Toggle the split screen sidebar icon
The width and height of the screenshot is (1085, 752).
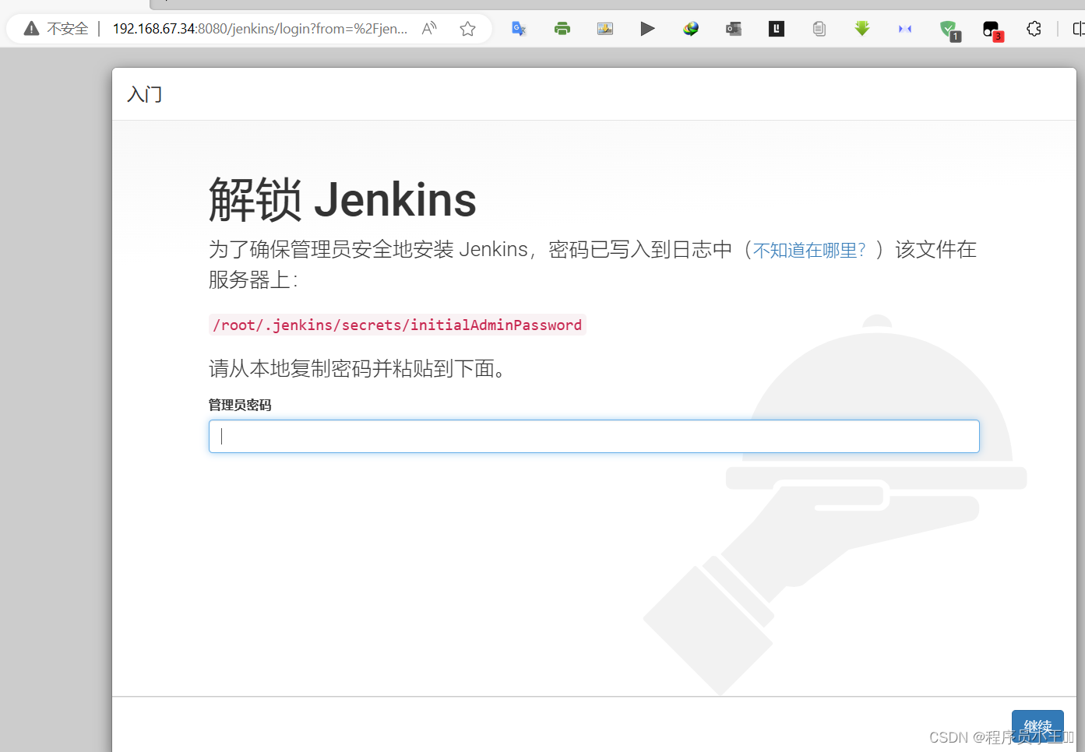pos(1079,29)
